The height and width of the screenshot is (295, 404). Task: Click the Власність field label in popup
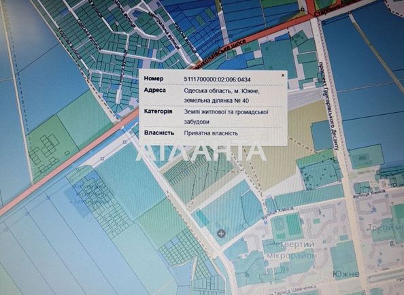tap(159, 133)
